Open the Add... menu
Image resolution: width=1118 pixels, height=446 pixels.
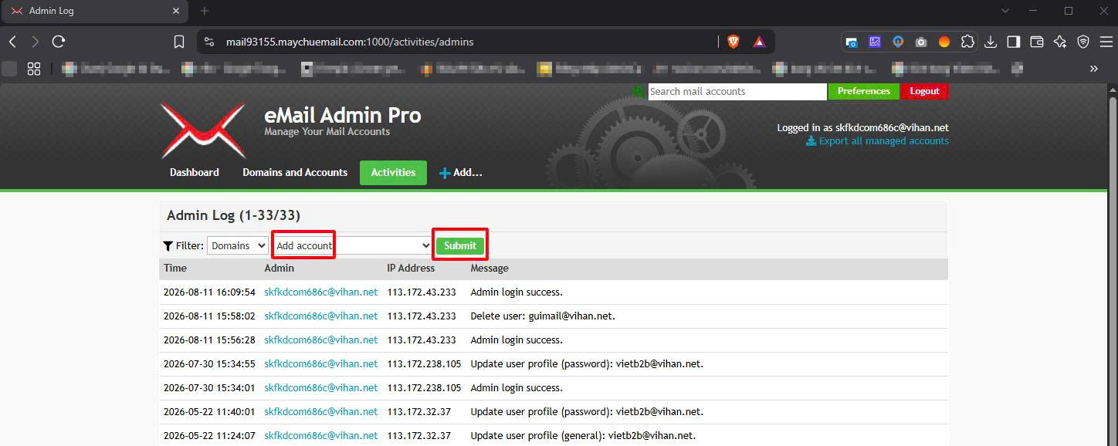click(x=460, y=172)
